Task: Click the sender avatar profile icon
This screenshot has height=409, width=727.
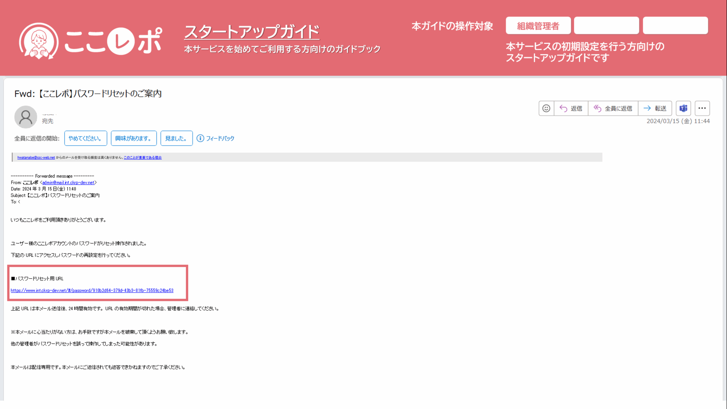Action: coord(26,117)
